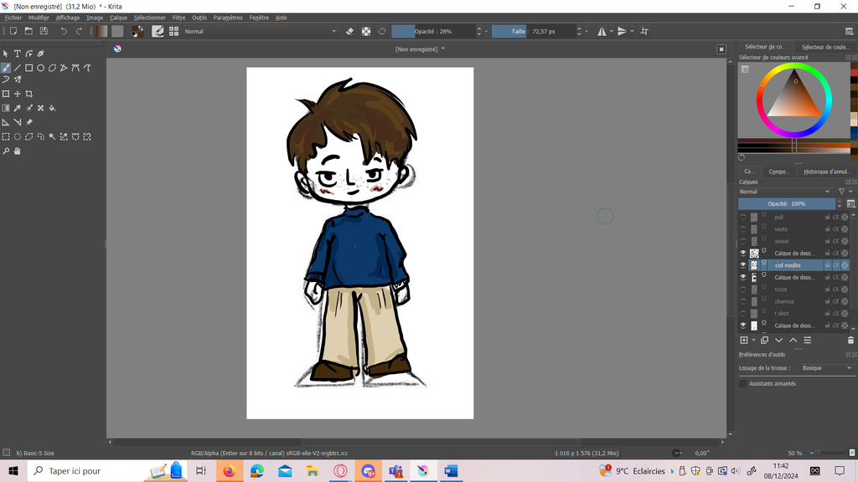Screen dimensions: 858x482
Task: Show the hidden 'pull' layer
Action: 742,217
